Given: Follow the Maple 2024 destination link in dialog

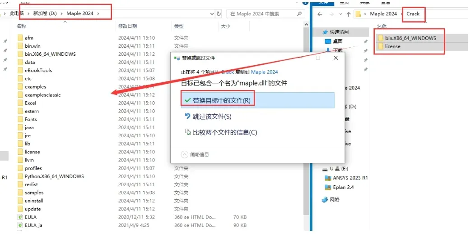Looking at the screenshot, I should click(x=265, y=72).
